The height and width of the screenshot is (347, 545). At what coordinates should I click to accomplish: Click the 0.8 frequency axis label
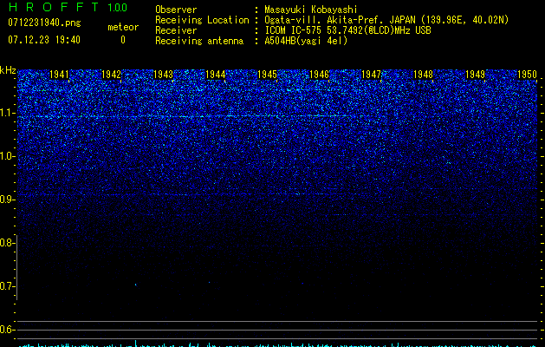coord(7,243)
